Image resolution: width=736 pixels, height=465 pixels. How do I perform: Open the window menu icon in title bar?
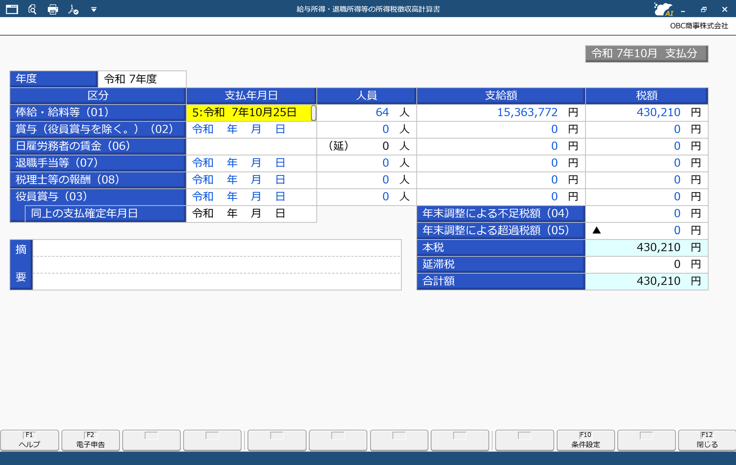(x=12, y=9)
